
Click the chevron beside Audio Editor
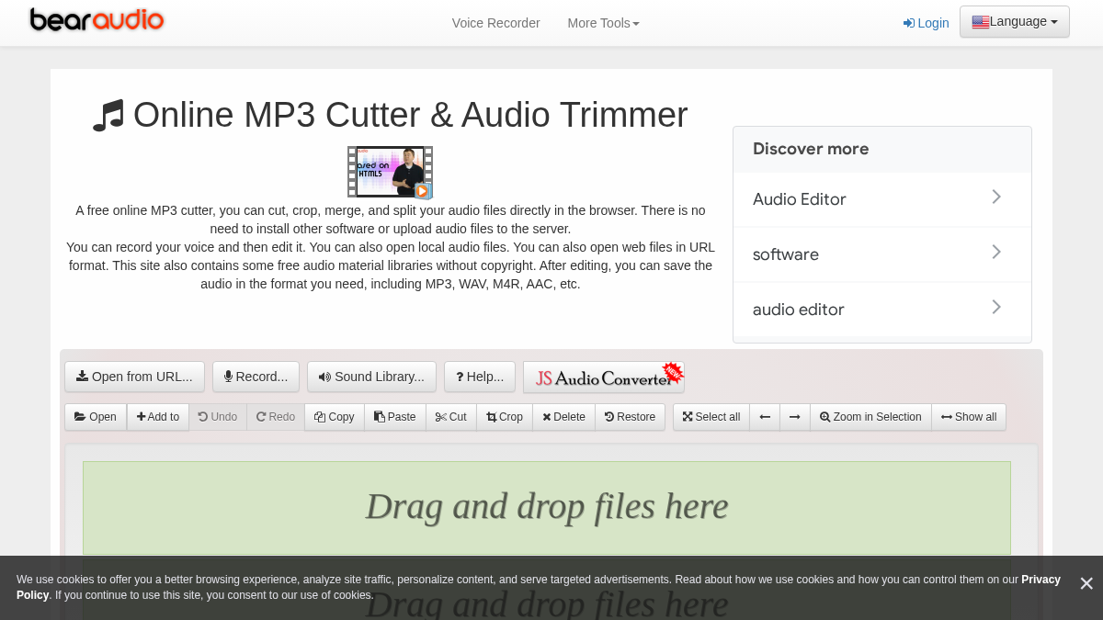pyautogui.click(x=996, y=197)
